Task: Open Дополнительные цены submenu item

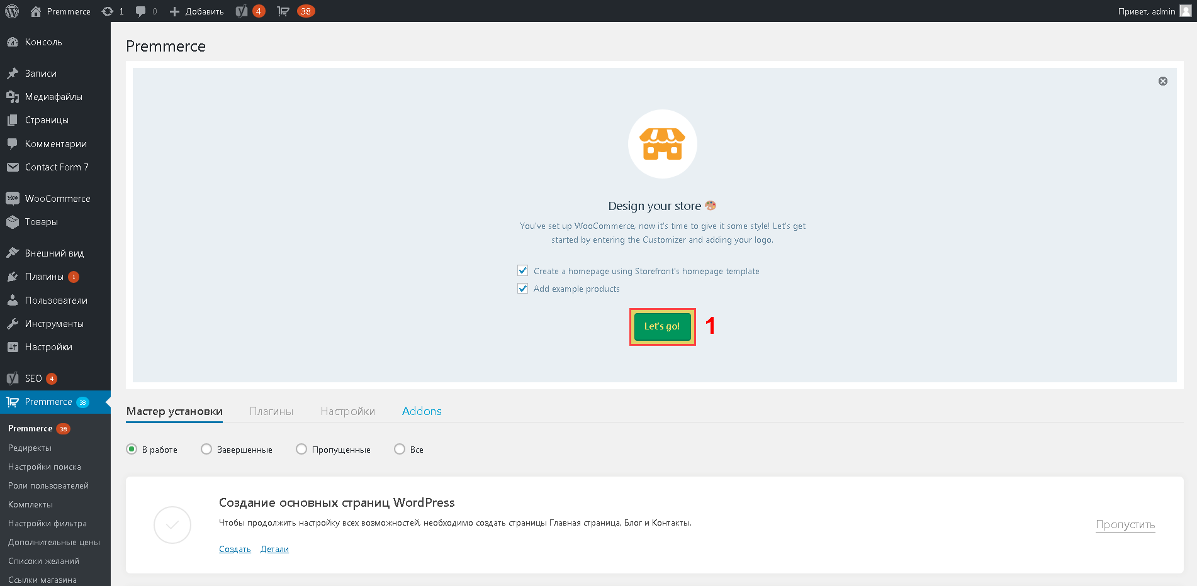Action: 55,542
